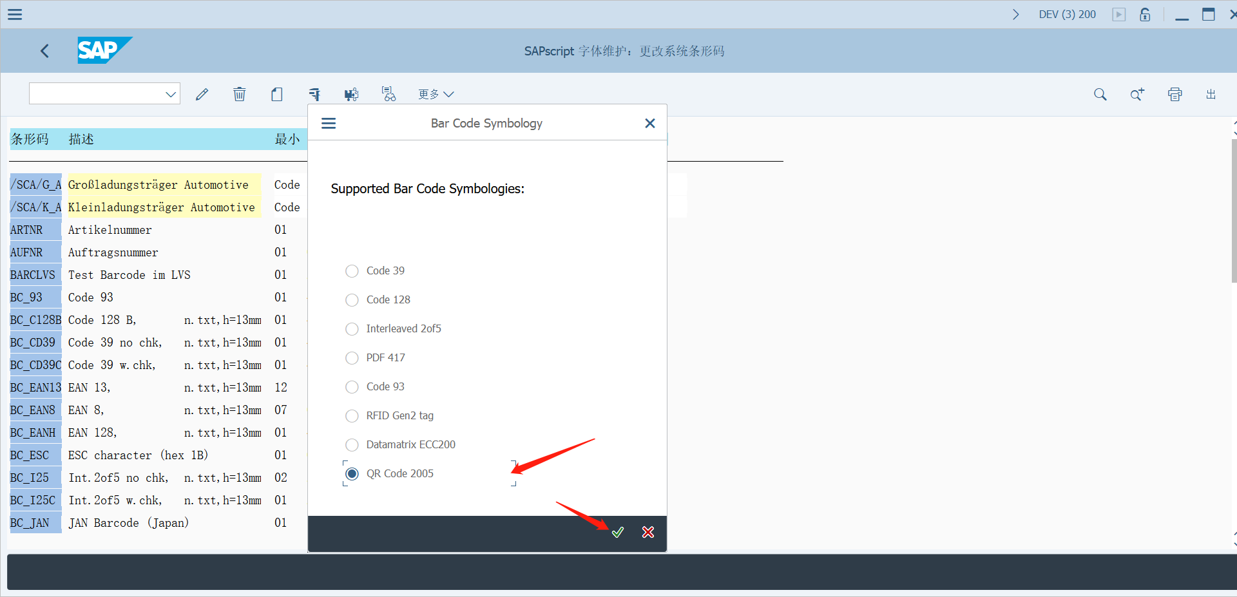Screen dimensions: 1237x597
Task: Close the Bar Code Symbology dialog
Action: pyautogui.click(x=650, y=123)
